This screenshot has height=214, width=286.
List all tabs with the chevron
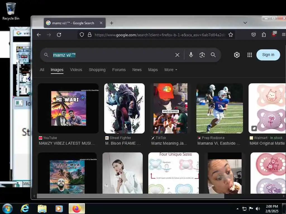click(x=245, y=23)
